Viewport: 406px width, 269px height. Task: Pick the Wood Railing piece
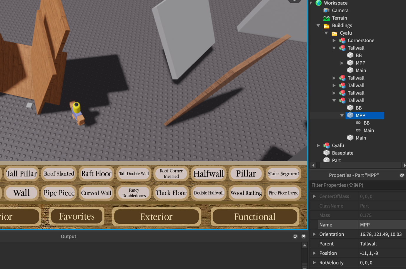coord(246,193)
